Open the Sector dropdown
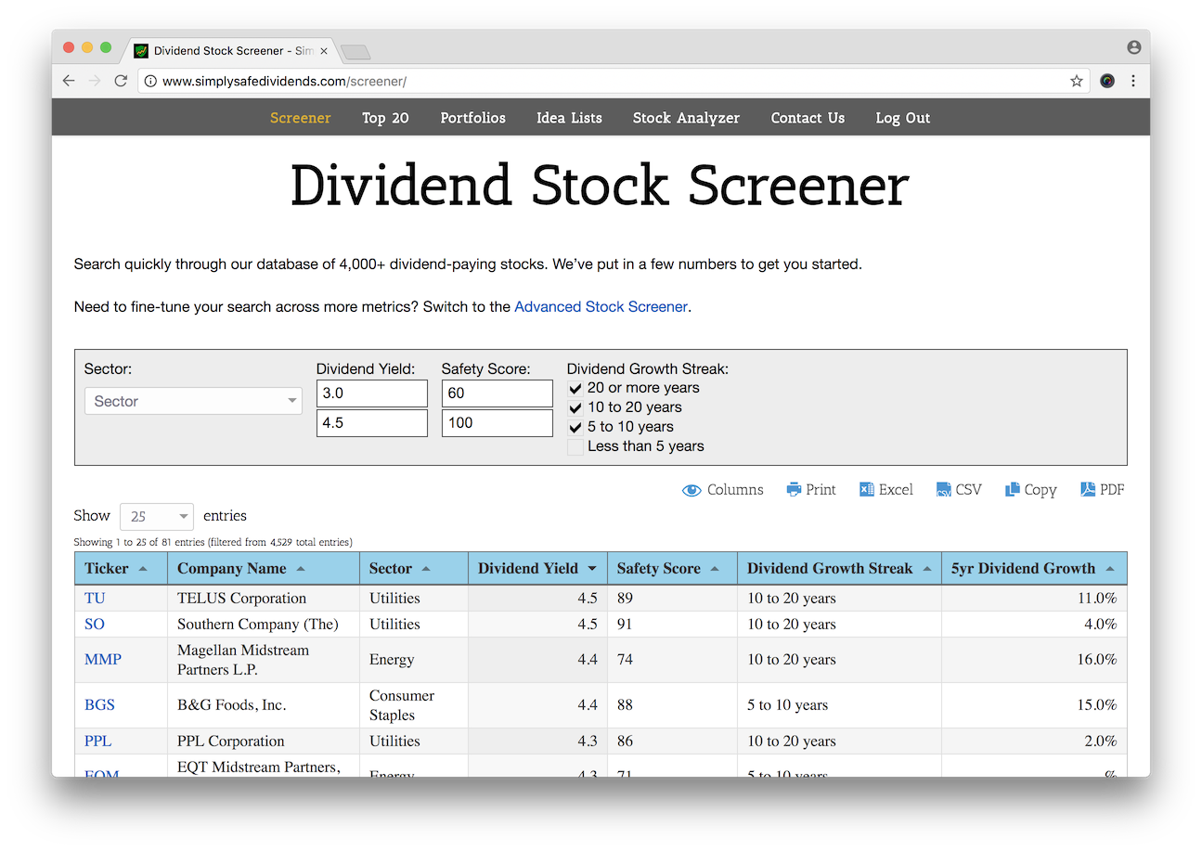This screenshot has height=851, width=1202. click(x=193, y=401)
